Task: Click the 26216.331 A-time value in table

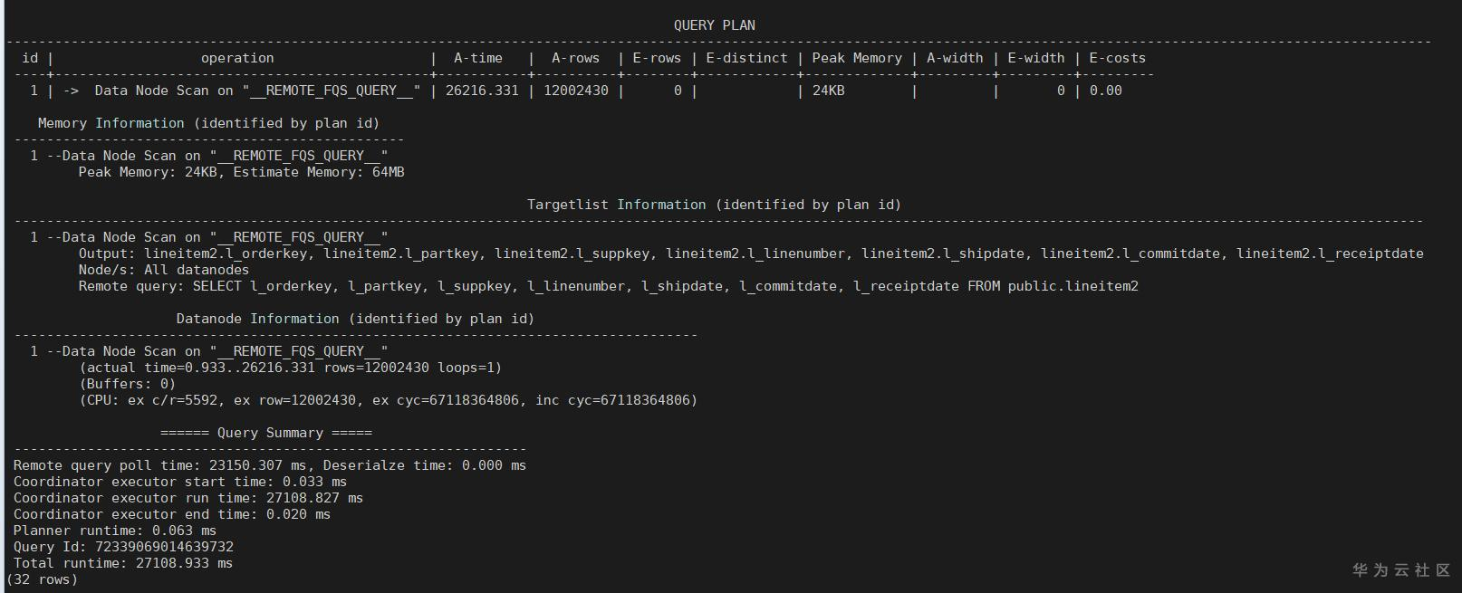Action: click(482, 91)
